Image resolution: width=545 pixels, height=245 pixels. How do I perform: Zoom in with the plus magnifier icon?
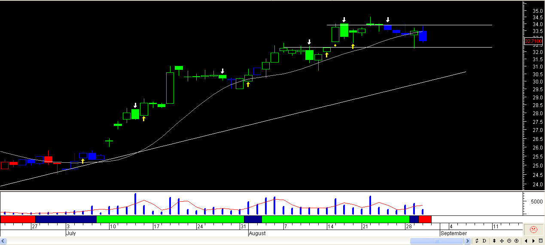pyautogui.click(x=516, y=241)
